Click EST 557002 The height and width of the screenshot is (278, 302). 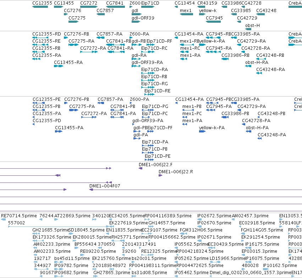59,227
